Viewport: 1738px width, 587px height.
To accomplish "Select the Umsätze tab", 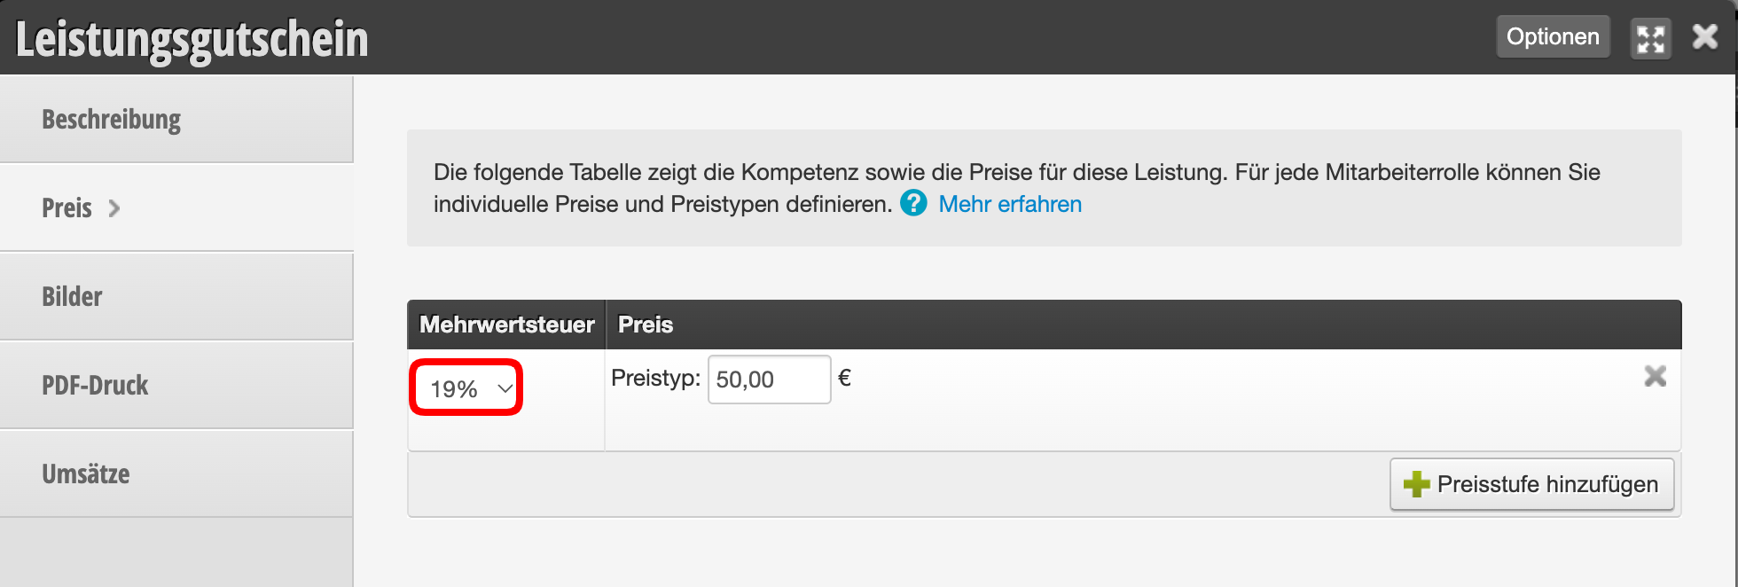I will (x=176, y=474).
